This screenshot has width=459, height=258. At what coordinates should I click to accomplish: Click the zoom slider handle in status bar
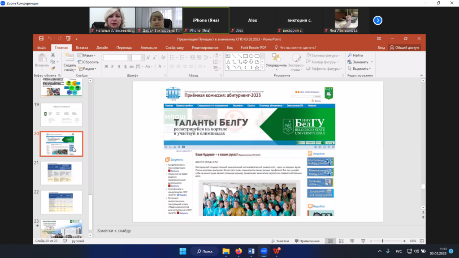(382, 241)
